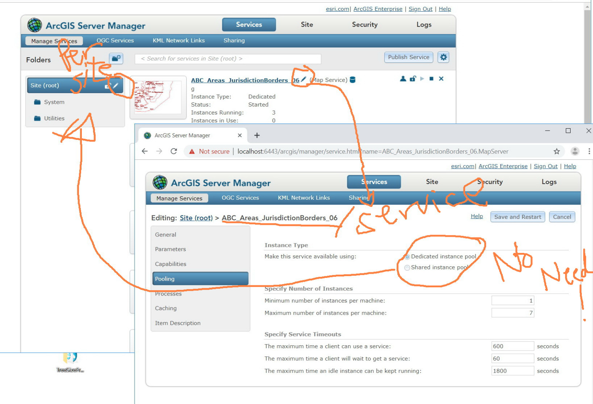Screen dimensions: 593x404
Task: Click the TreeSizeFree desktop icon
Action: pos(70,362)
